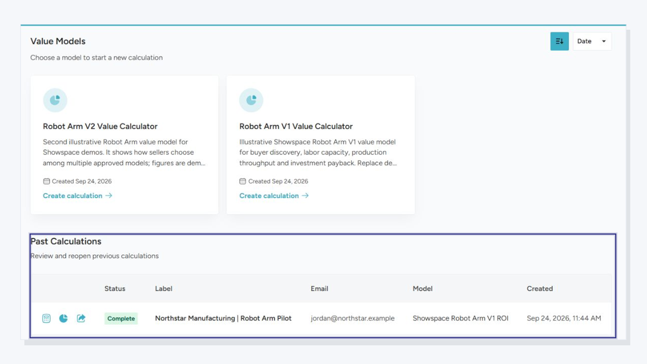The height and width of the screenshot is (364, 647).
Task: View pie chart results for Northstar row
Action: [x=64, y=319]
